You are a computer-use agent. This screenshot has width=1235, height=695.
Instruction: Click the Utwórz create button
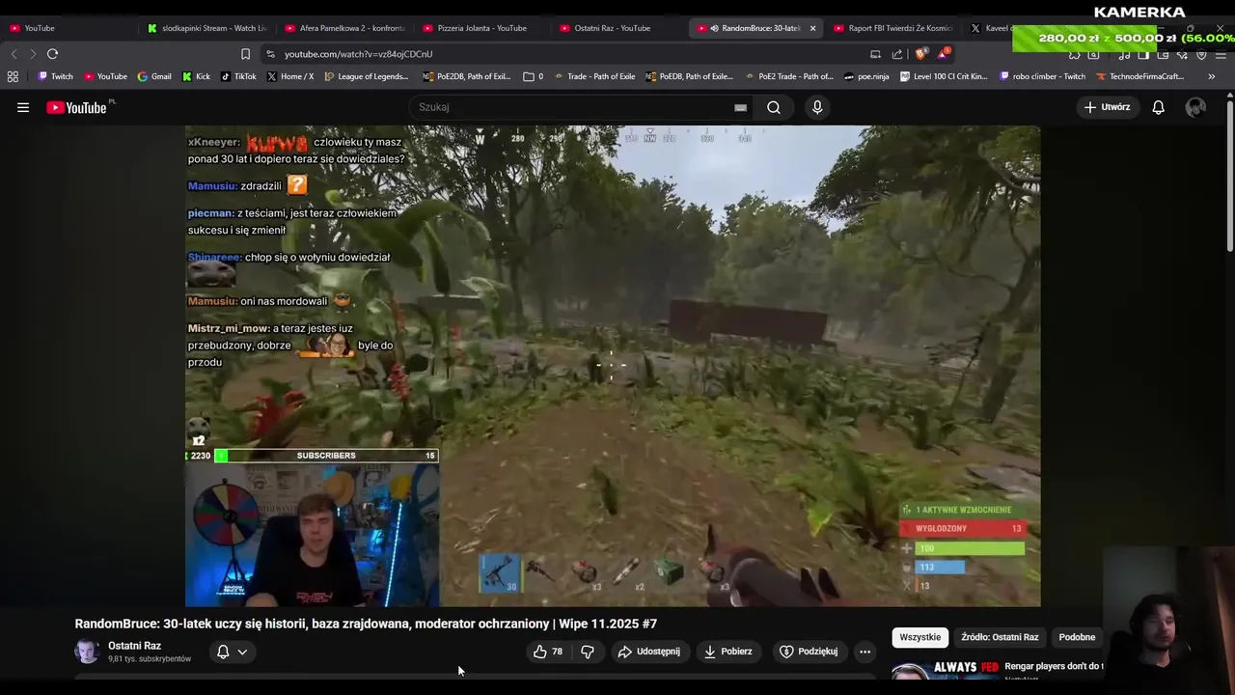coord(1107,107)
